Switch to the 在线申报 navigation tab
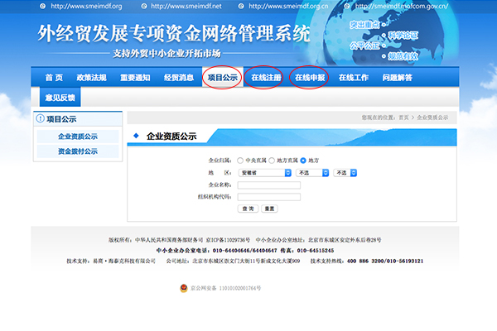Viewport: 497px width, 331px height. coord(311,78)
